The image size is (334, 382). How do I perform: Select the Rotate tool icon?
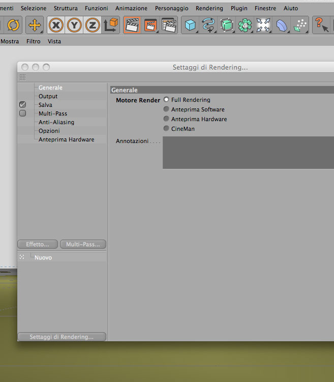point(13,25)
